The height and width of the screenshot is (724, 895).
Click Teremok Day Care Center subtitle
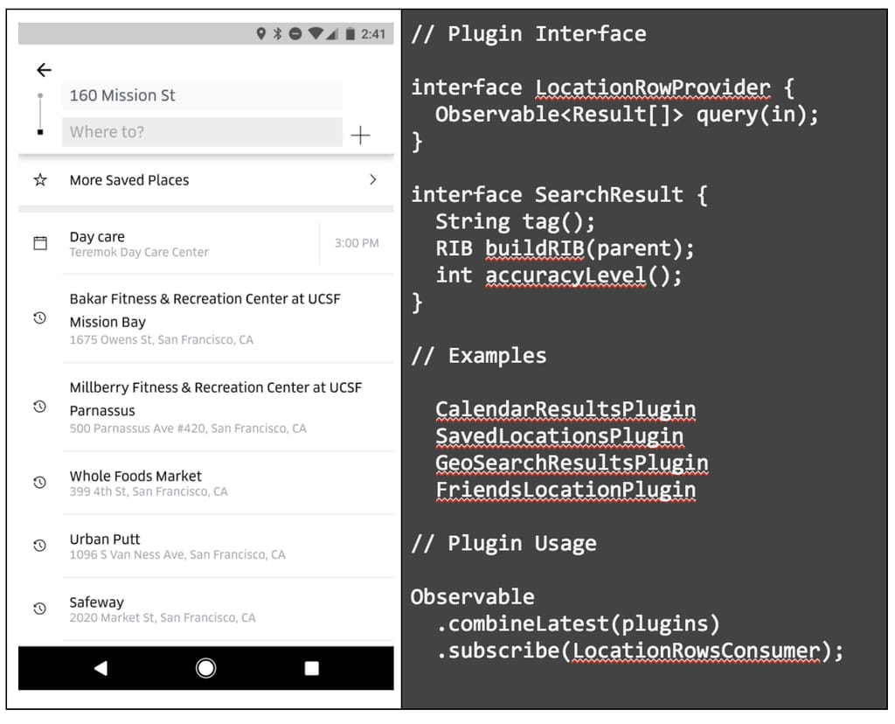click(139, 253)
